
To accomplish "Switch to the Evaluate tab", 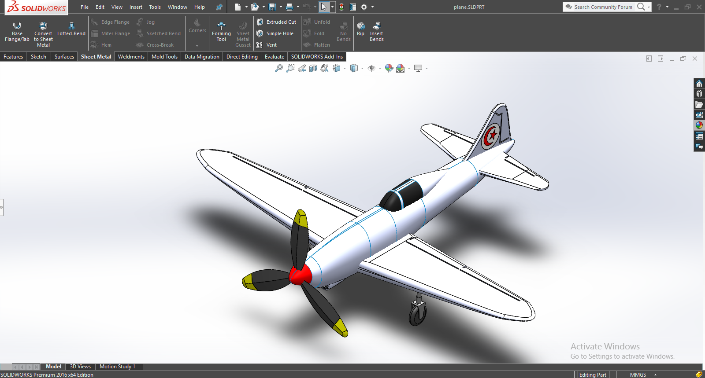I will (274, 57).
